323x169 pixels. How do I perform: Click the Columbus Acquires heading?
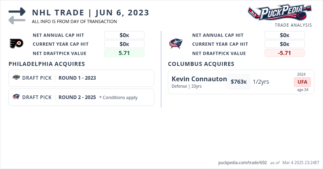[x=201, y=64]
